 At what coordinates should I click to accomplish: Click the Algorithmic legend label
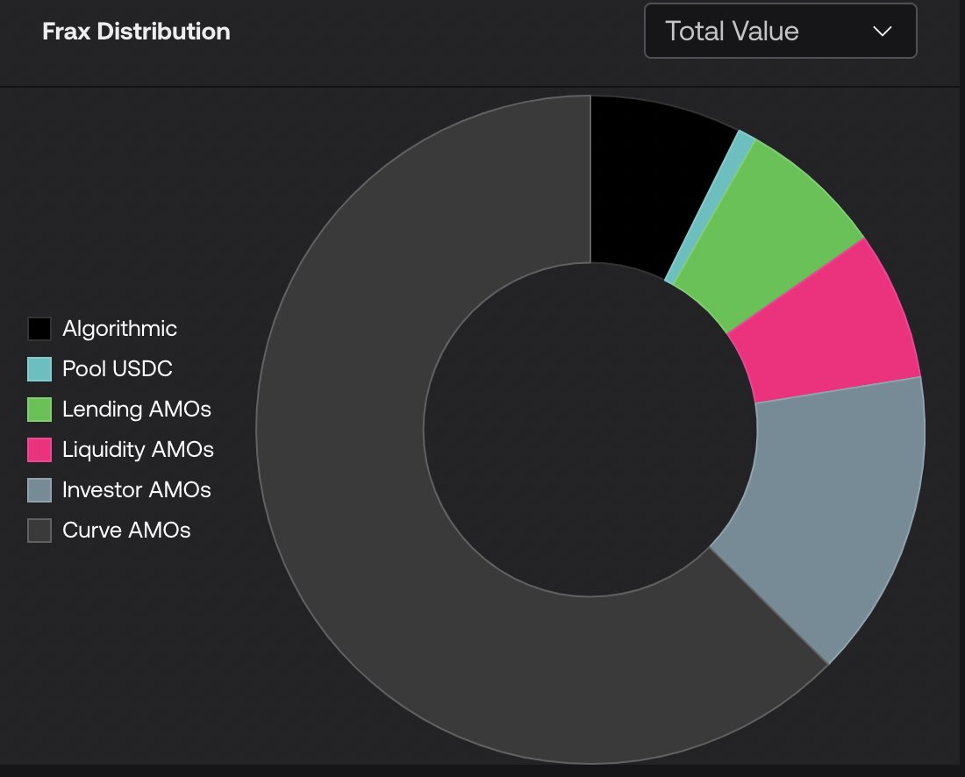tap(120, 329)
